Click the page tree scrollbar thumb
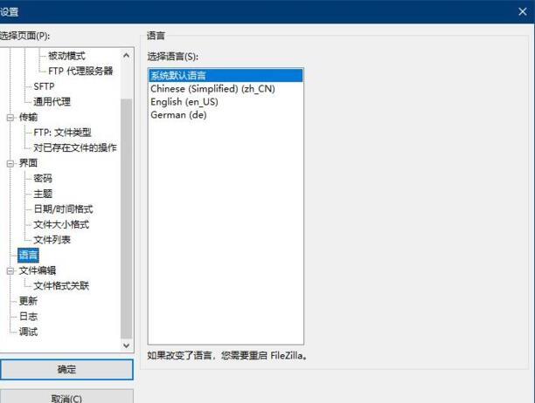 coord(126,218)
